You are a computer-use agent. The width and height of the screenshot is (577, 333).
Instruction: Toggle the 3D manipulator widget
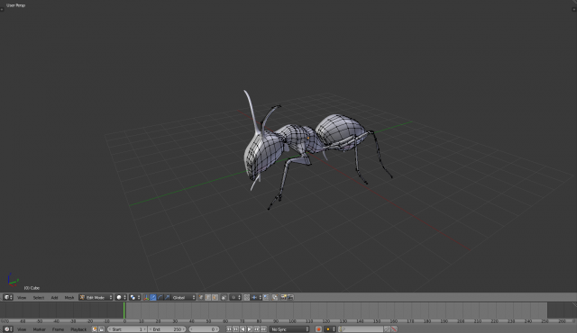pyautogui.click(x=146, y=297)
